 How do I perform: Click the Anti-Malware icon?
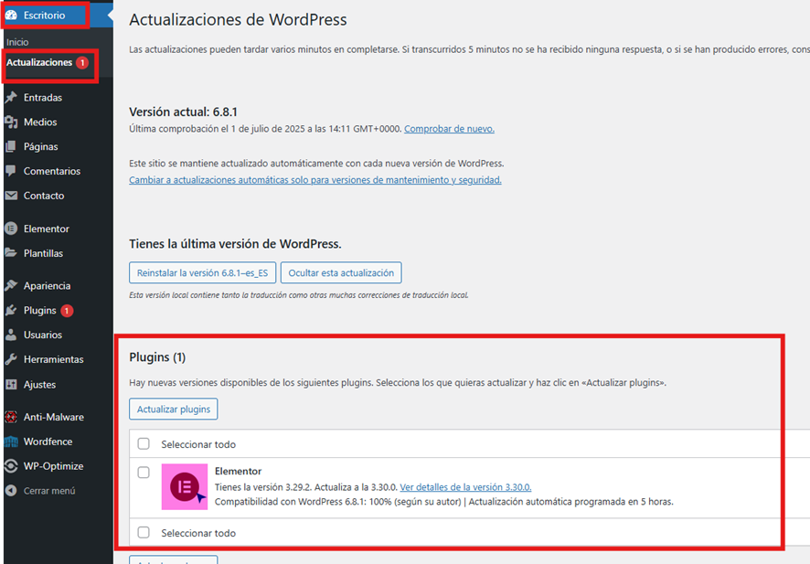coord(11,417)
